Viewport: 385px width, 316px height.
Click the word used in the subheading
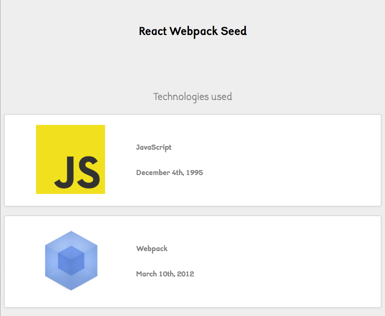(x=221, y=97)
